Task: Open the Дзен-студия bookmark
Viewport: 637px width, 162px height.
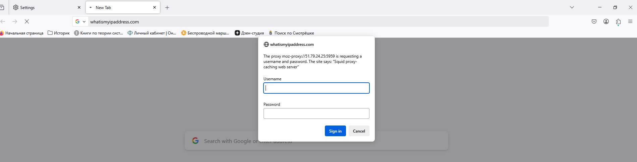Action: pos(249,33)
